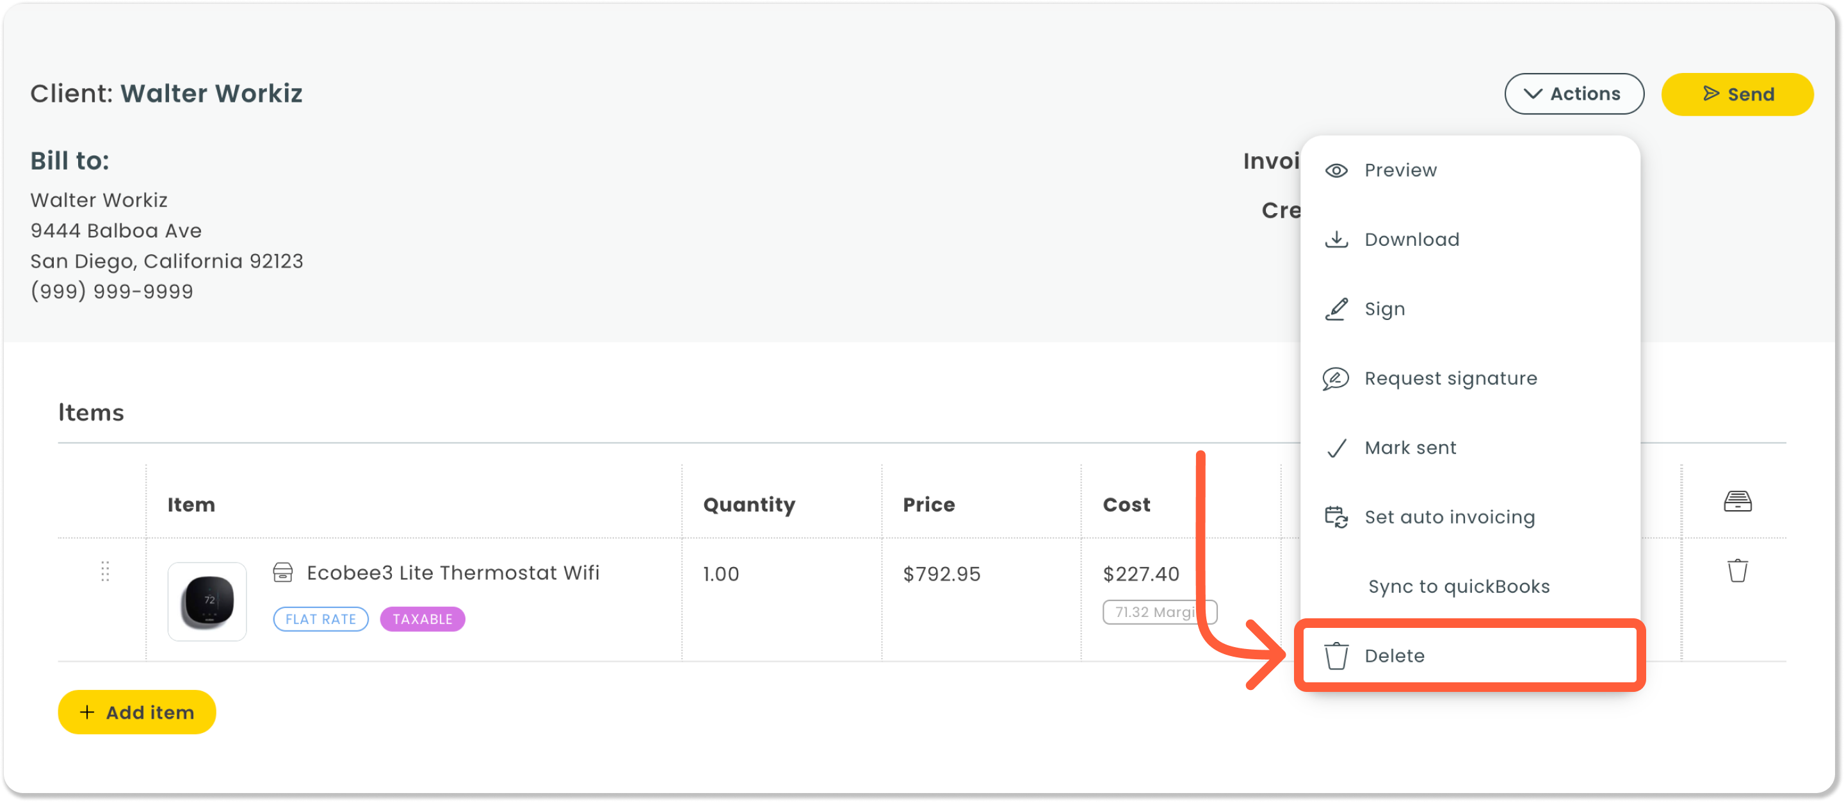Viewport: 1844px width, 802px height.
Task: Choose Download from the Actions menu
Action: tap(1411, 239)
